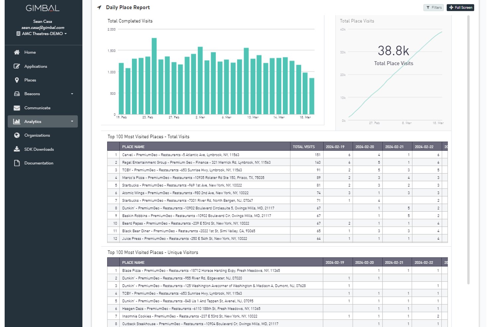Viewport: 491px width, 327px height.
Task: Click the Places map pin icon
Action: [17, 80]
